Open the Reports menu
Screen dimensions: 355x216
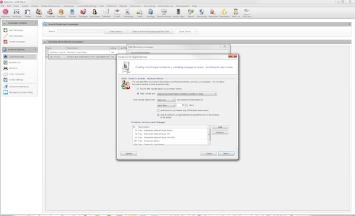[123, 6]
